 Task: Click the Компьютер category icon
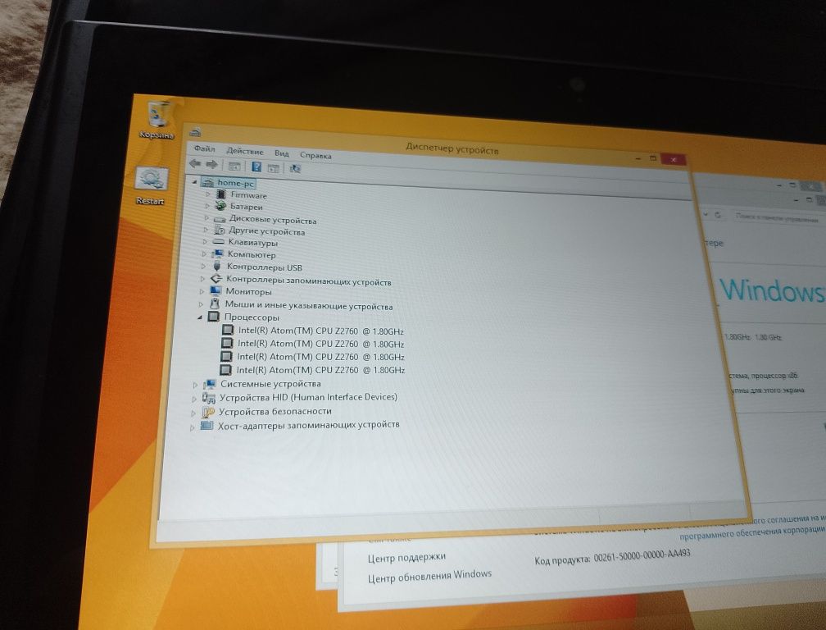218,253
